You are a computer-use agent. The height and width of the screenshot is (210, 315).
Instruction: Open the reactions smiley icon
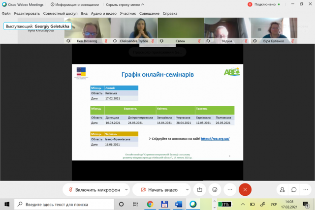215,189
